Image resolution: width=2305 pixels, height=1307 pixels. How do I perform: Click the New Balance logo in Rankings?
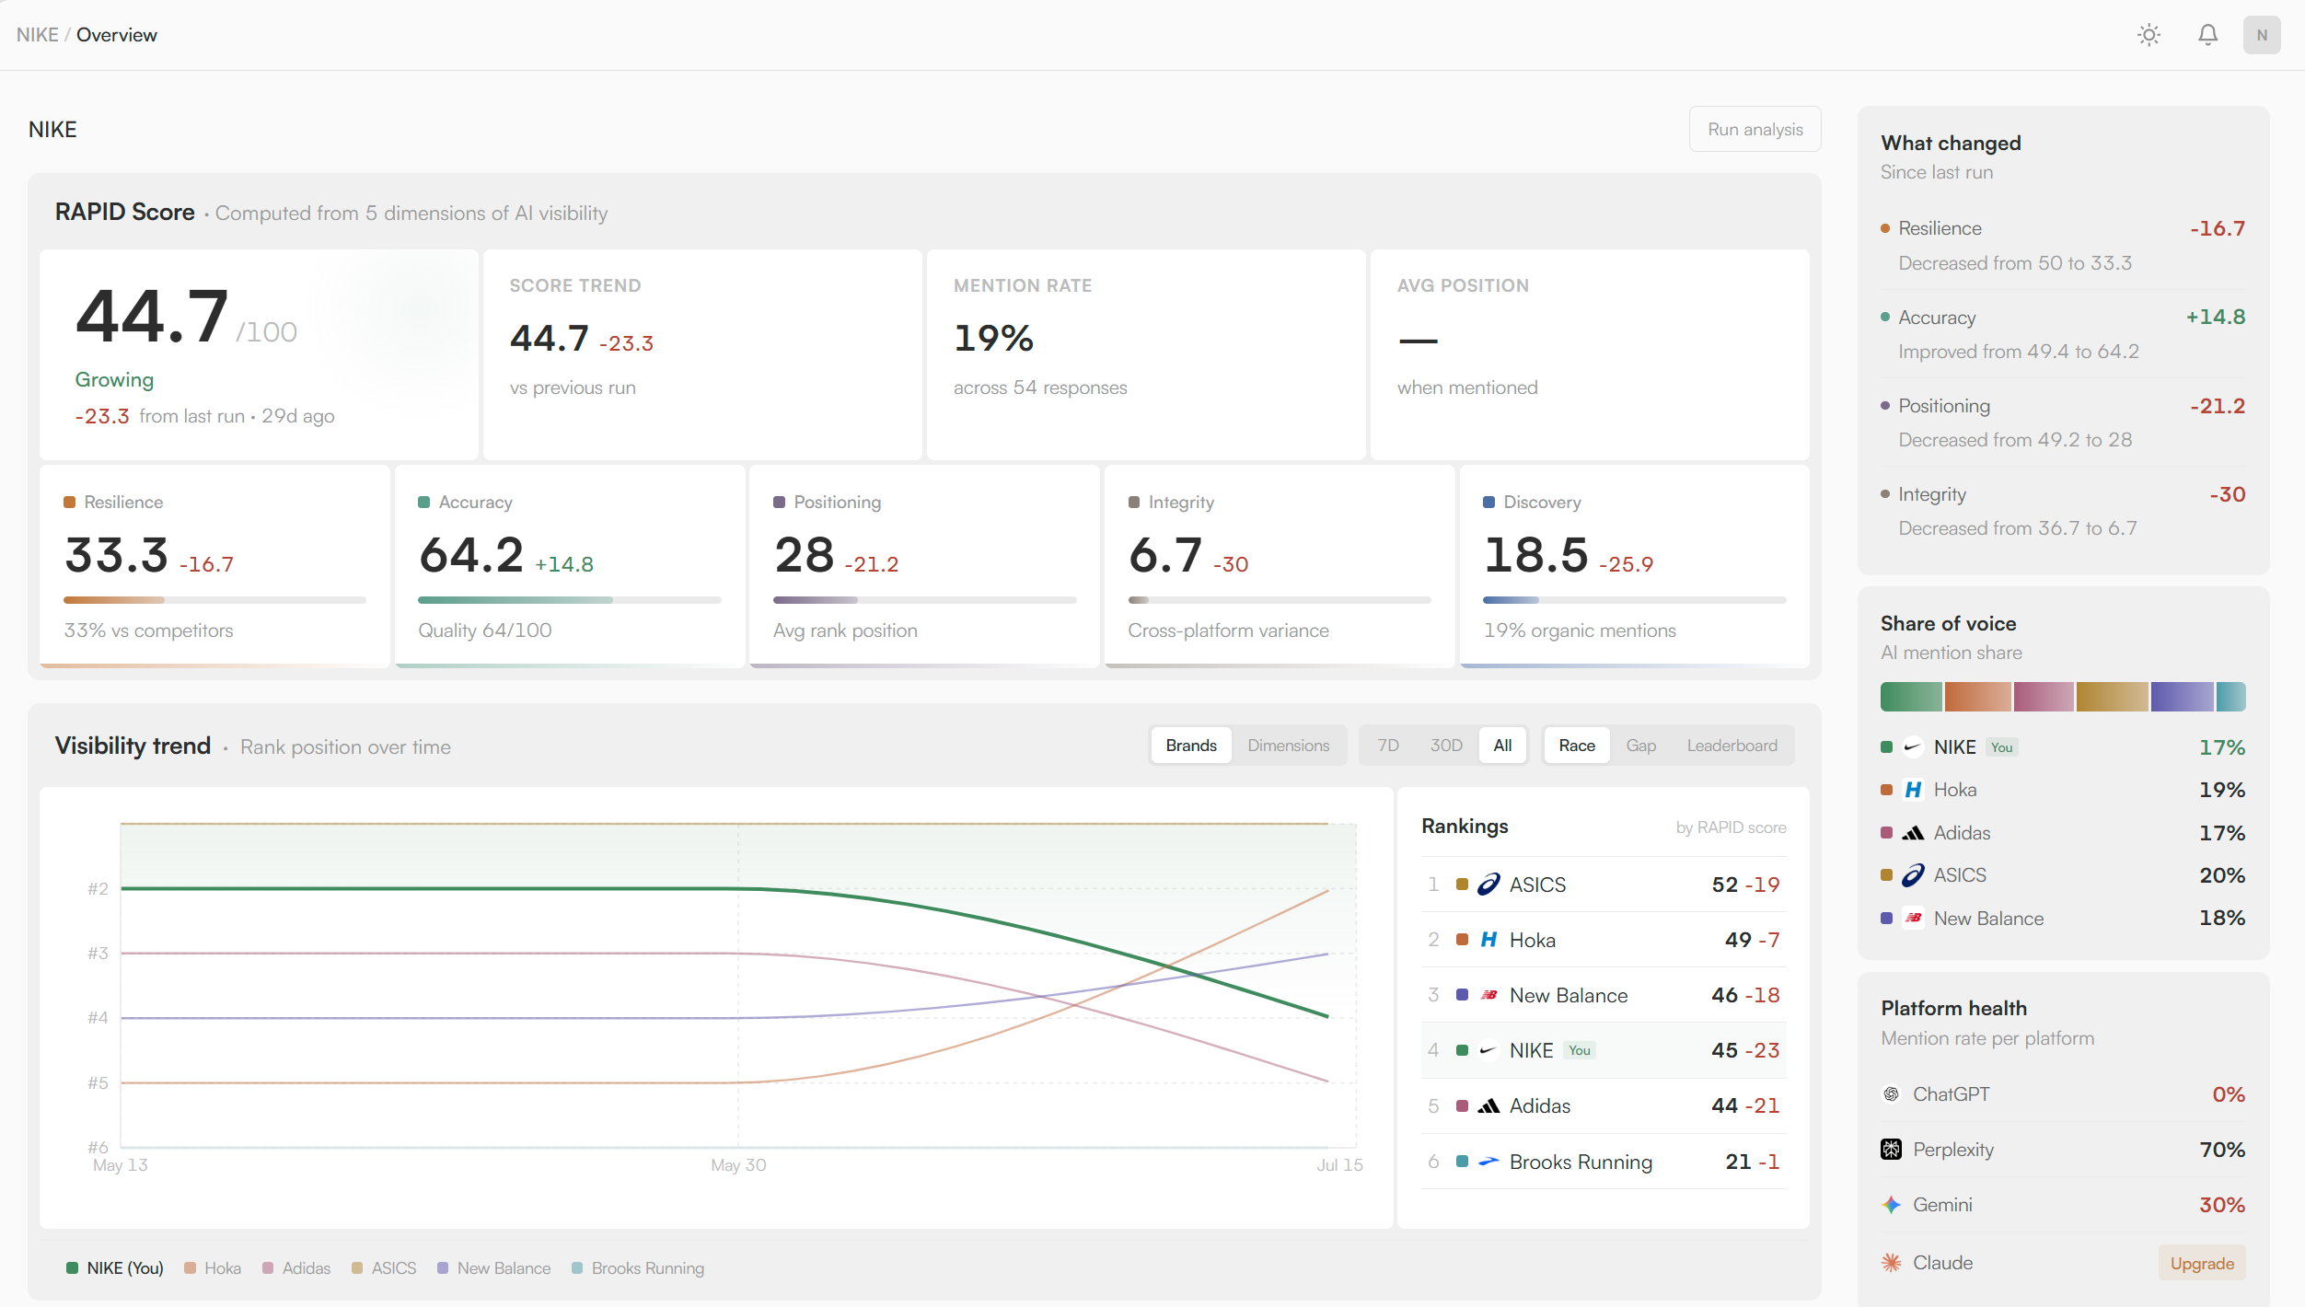tap(1488, 995)
